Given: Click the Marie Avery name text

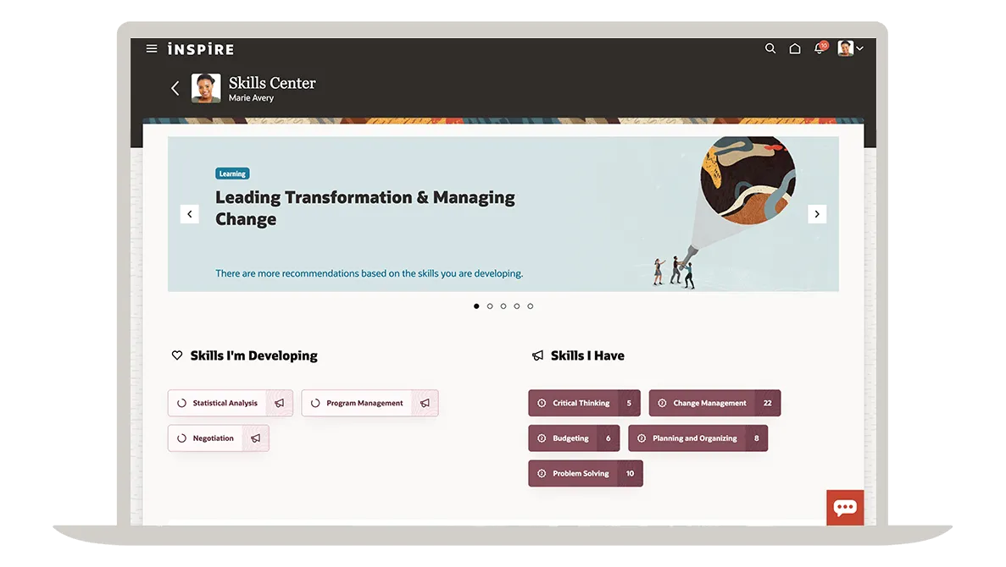Looking at the screenshot, I should (251, 98).
